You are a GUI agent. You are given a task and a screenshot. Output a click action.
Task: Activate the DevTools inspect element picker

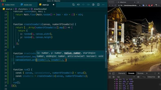(x=110, y=73)
